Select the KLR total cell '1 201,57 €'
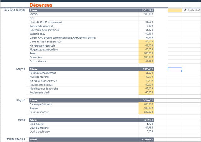Image resolution: width=201 pixels, height=142 pixels. [x=146, y=10]
